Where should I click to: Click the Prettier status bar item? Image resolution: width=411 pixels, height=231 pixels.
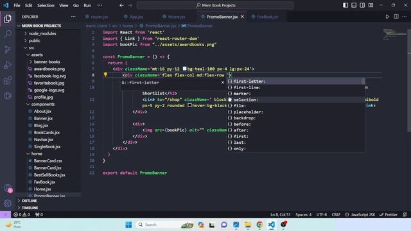(x=389, y=214)
